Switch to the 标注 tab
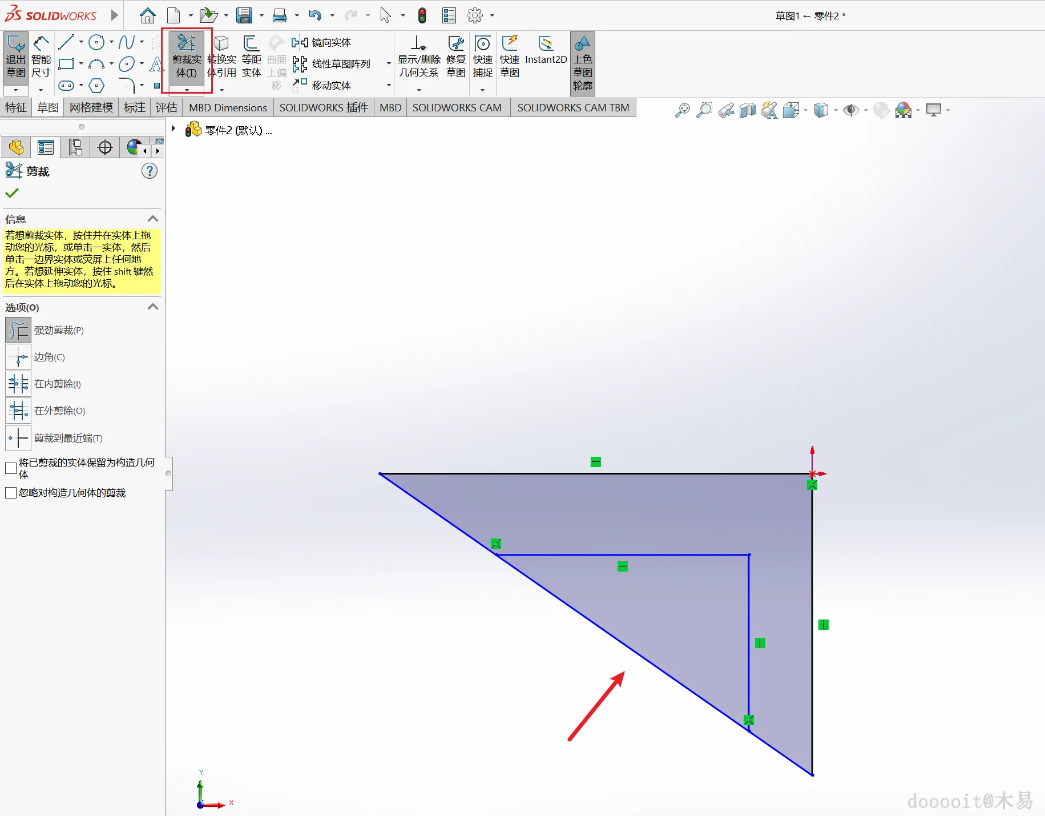Viewport: 1045px width, 816px height. pos(135,107)
